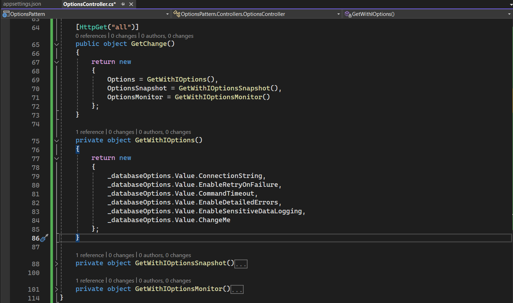The width and height of the screenshot is (513, 303).
Task: Open the OptionsController type dropdown
Action: [338, 14]
